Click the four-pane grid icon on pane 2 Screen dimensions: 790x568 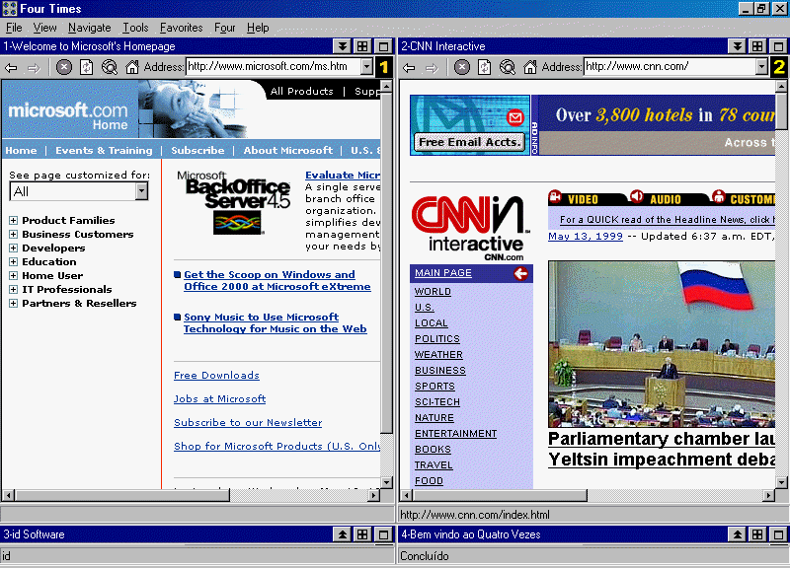click(757, 46)
